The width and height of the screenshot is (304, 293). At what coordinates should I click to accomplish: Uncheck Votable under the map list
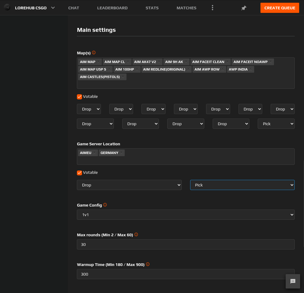click(79, 97)
